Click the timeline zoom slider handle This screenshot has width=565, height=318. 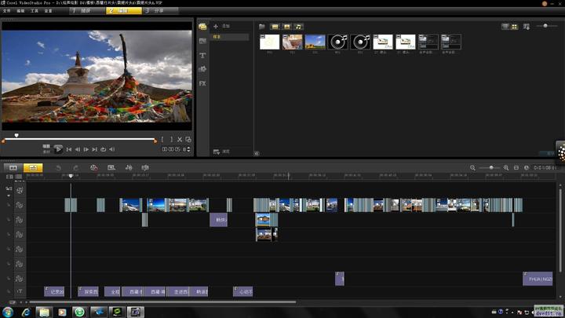coord(491,168)
